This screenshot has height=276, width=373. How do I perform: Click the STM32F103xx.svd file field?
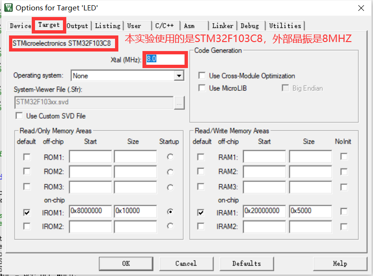pyautogui.click(x=94, y=103)
